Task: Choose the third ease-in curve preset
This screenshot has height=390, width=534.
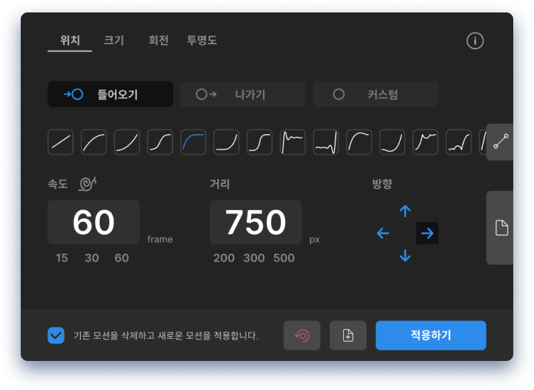Action: (127, 142)
